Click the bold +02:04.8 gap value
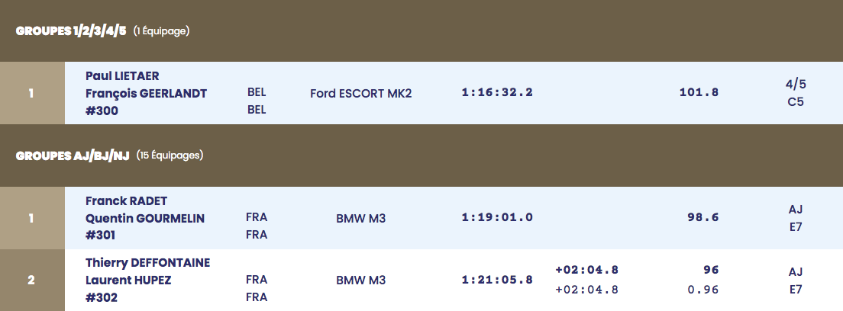Image resolution: width=843 pixels, height=311 pixels. point(586,270)
